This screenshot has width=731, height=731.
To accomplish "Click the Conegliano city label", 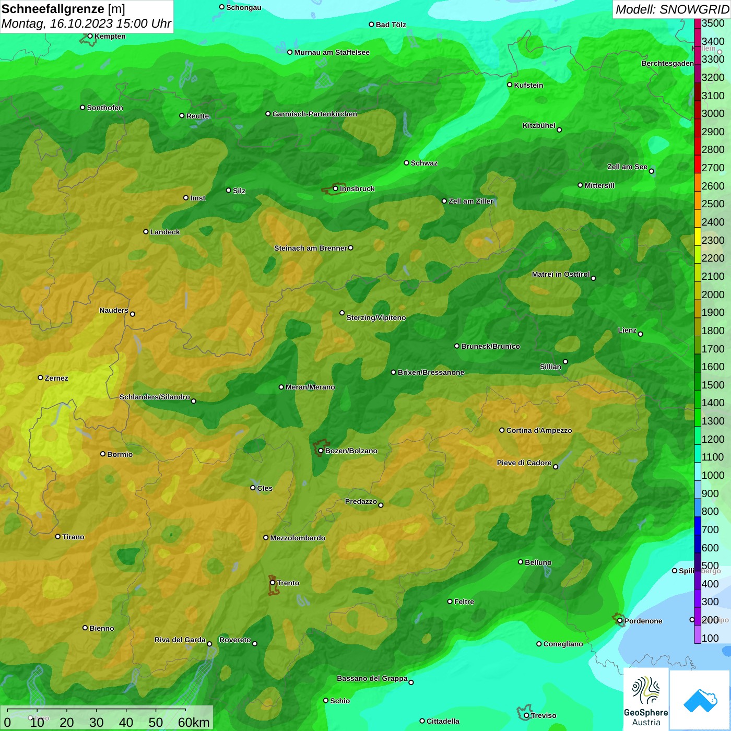I will 563,644.
